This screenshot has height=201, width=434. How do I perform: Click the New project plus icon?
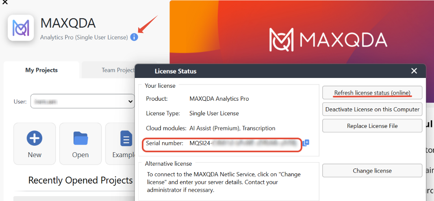click(35, 138)
